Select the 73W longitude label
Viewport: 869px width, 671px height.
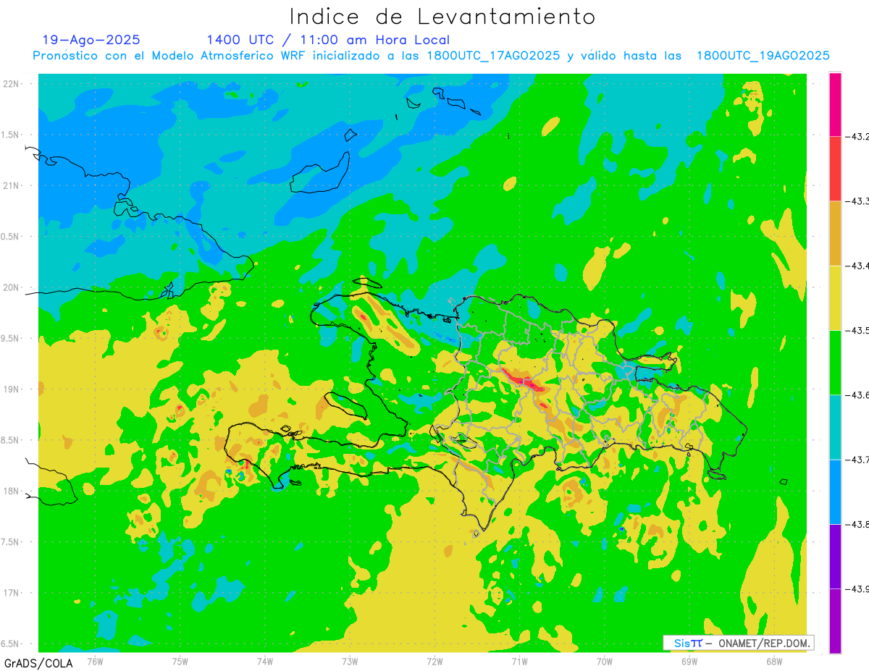tap(350, 661)
